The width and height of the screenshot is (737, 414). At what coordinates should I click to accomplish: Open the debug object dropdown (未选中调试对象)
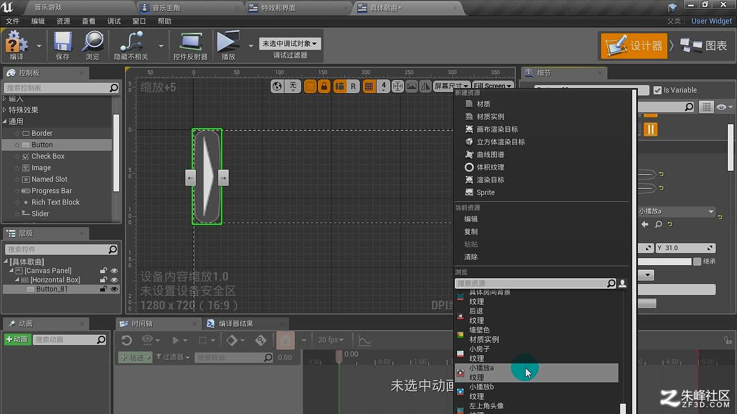tap(290, 44)
